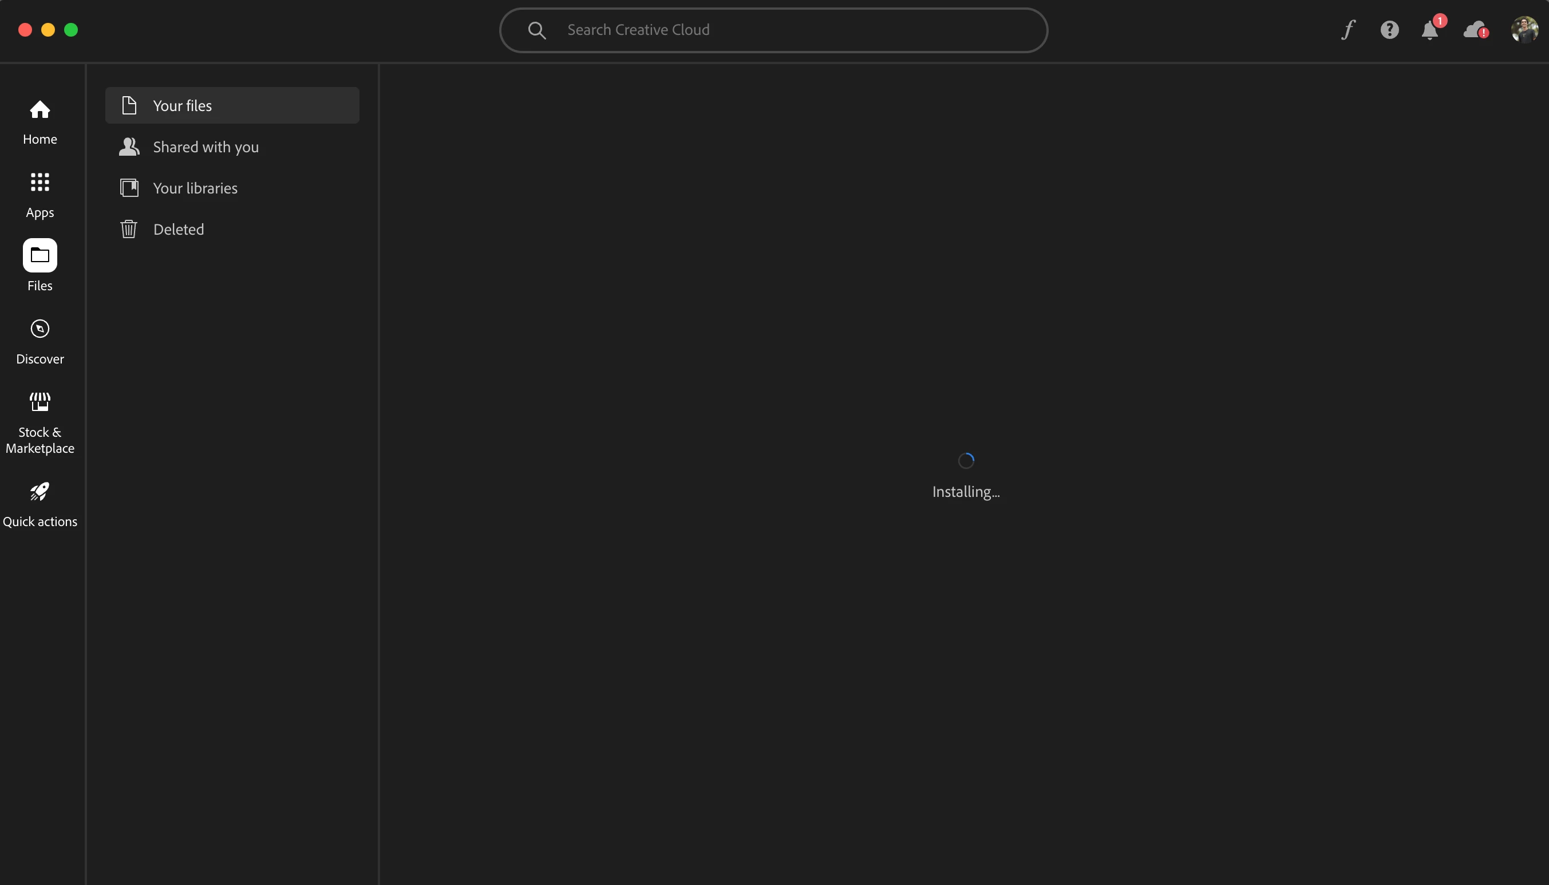
Task: Open Discover compass icon
Action: 40,329
